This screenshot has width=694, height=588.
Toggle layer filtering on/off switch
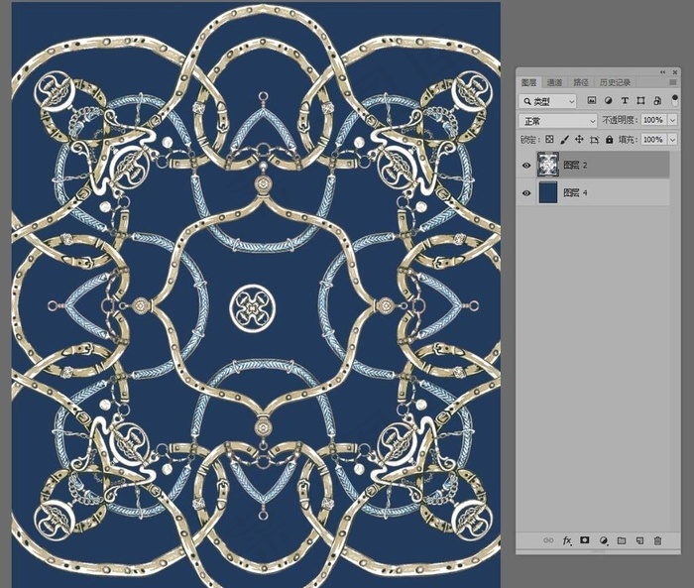[674, 100]
